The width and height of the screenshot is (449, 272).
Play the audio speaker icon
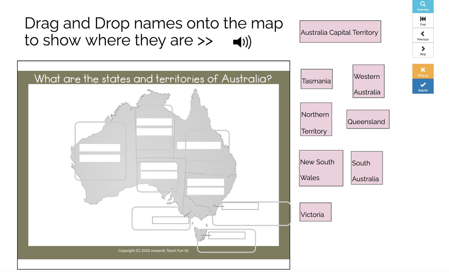[242, 42]
